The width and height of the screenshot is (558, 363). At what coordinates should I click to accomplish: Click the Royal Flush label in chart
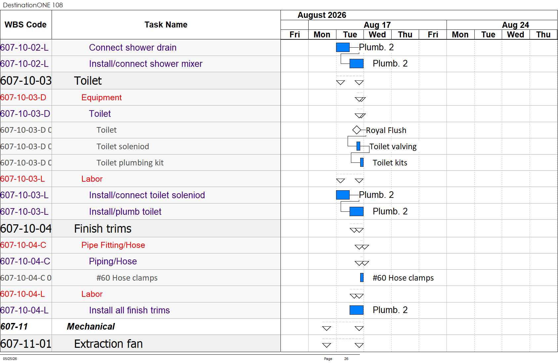(386, 130)
